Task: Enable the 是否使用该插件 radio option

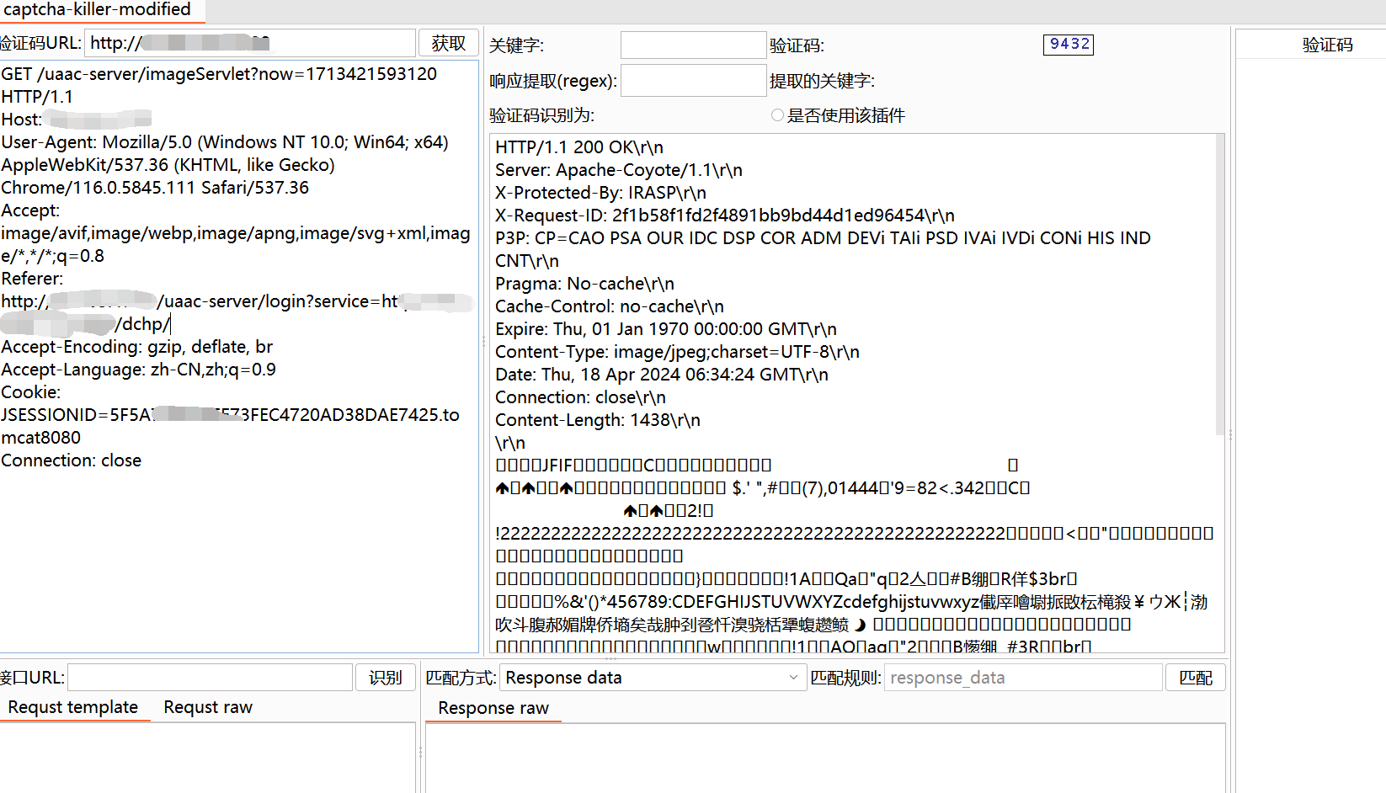Action: click(x=776, y=115)
